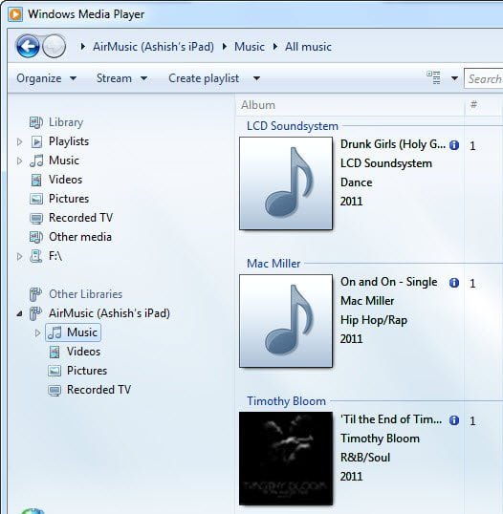
Task: Collapse the AirMusic (Ashish's iPad) node
Action: pos(20,313)
